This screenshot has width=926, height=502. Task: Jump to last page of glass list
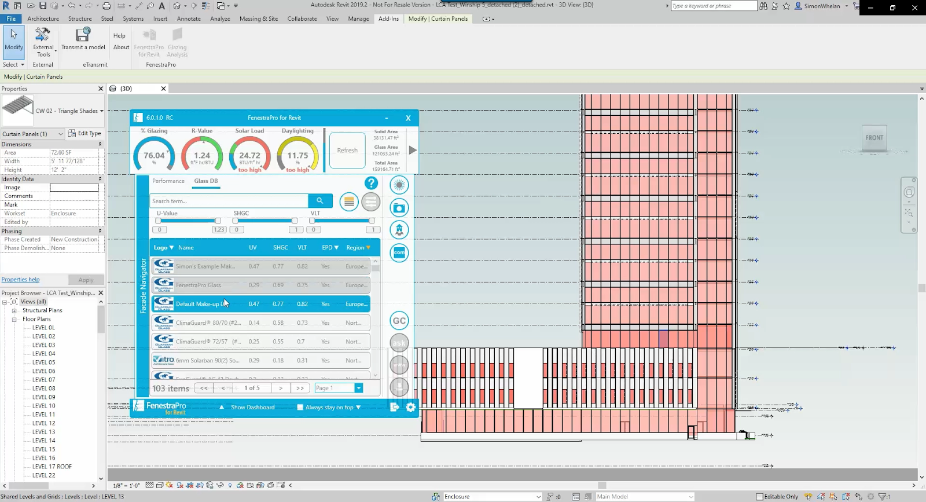(300, 388)
